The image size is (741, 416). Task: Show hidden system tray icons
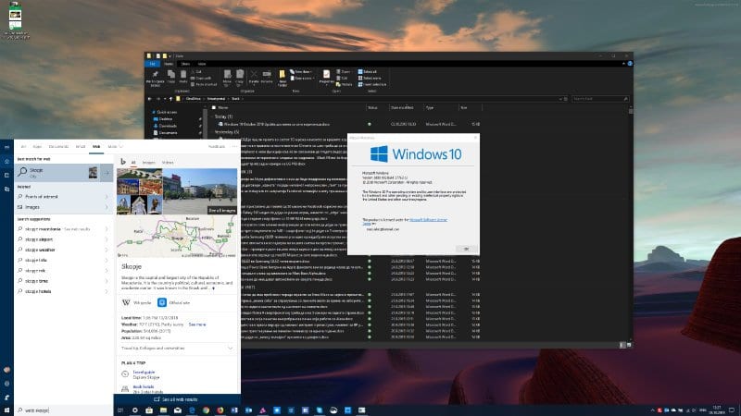coord(653,410)
